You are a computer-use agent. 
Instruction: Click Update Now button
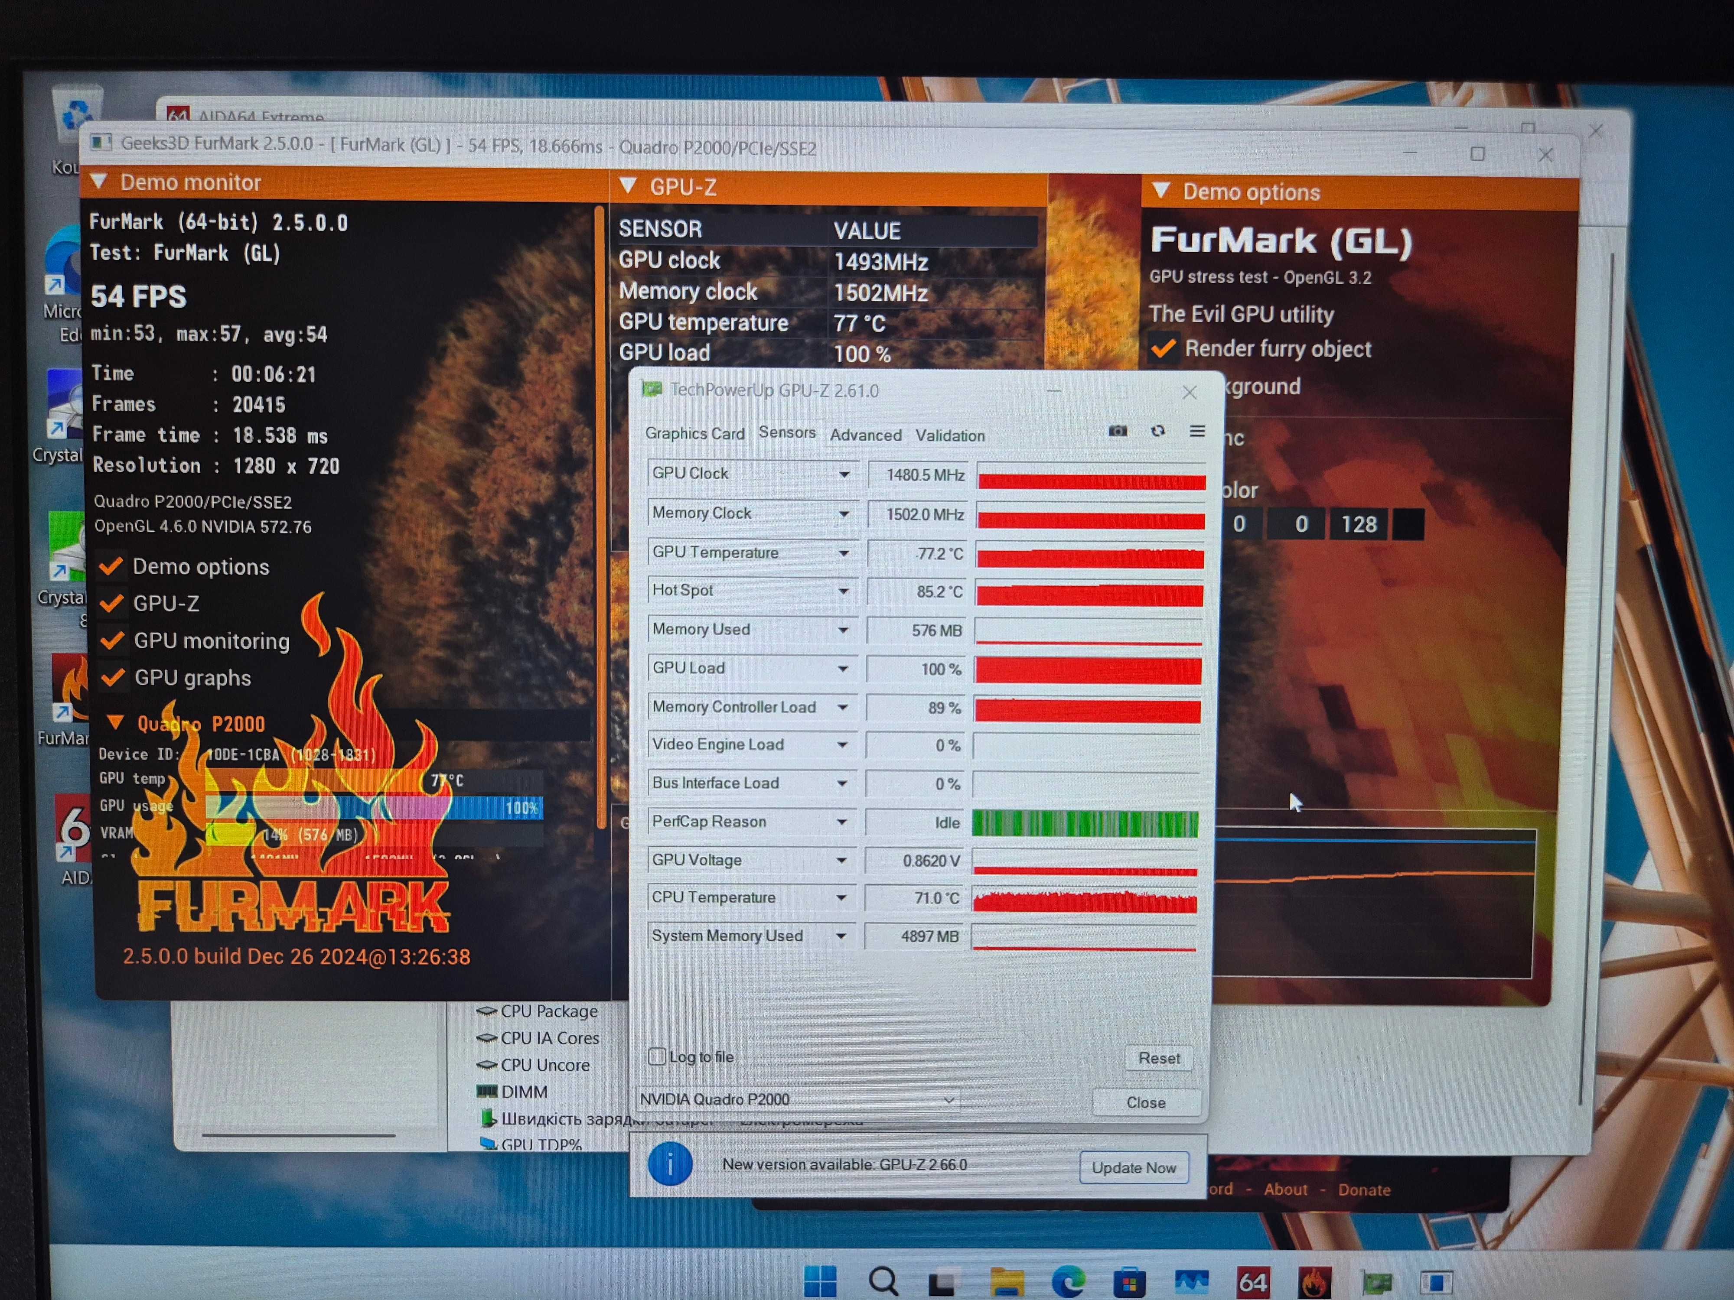pyautogui.click(x=1134, y=1167)
